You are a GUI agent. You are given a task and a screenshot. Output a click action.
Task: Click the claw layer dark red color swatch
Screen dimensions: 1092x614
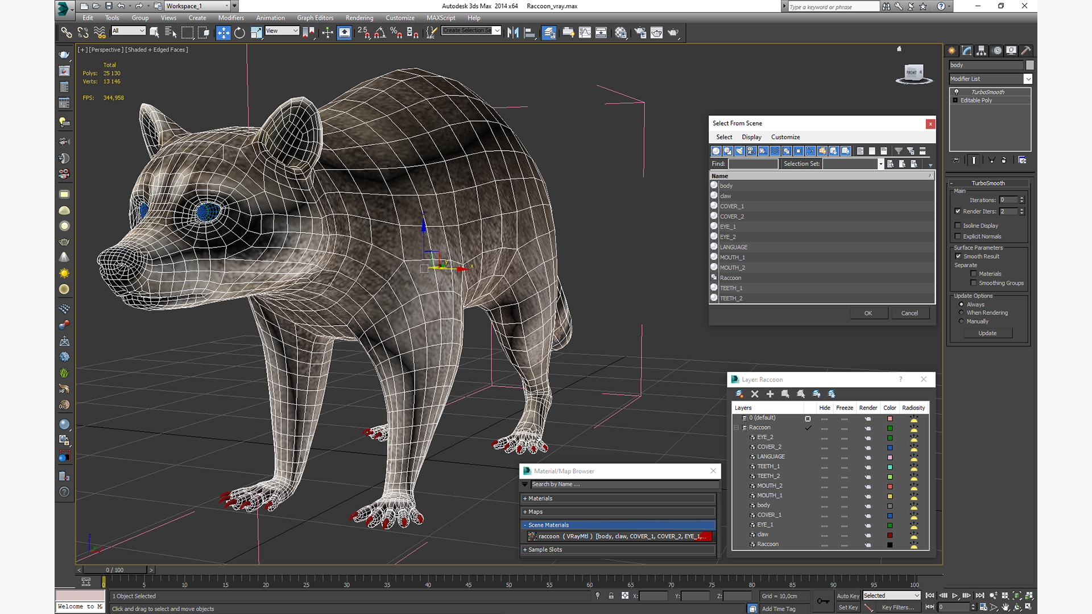click(890, 535)
